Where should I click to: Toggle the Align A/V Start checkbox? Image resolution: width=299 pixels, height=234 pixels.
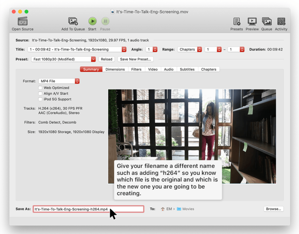click(x=40, y=94)
